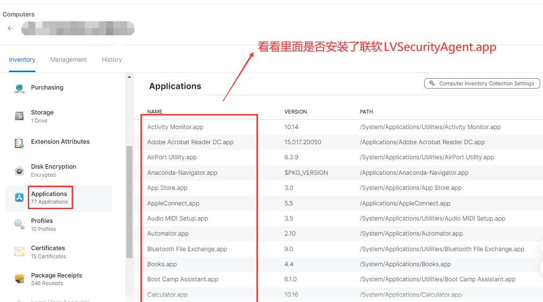
Task: Open the Extension Attributes section
Action: click(60, 142)
